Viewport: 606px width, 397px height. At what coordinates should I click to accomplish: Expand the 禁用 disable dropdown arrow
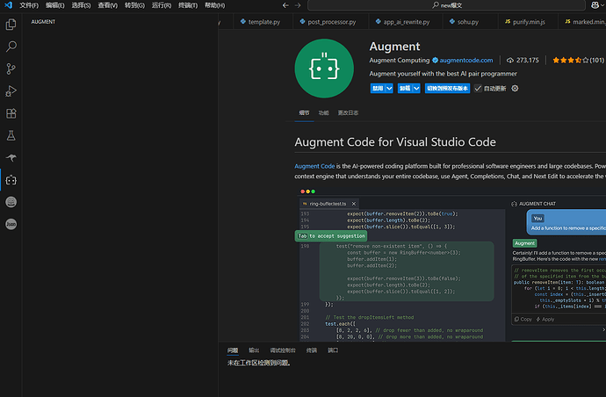389,89
